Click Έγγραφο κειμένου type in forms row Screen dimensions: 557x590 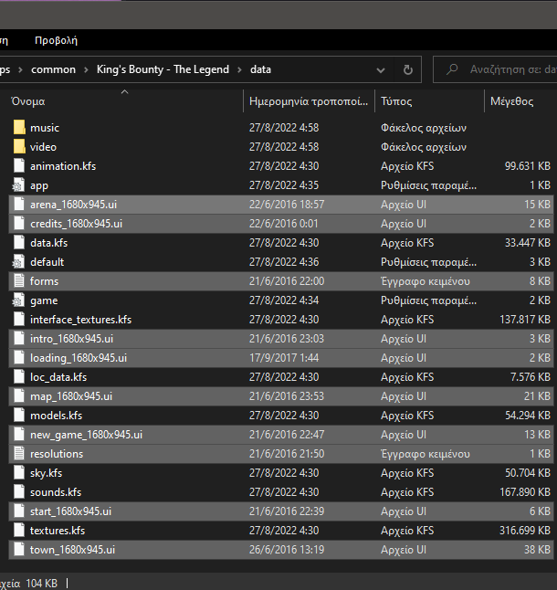tap(426, 281)
